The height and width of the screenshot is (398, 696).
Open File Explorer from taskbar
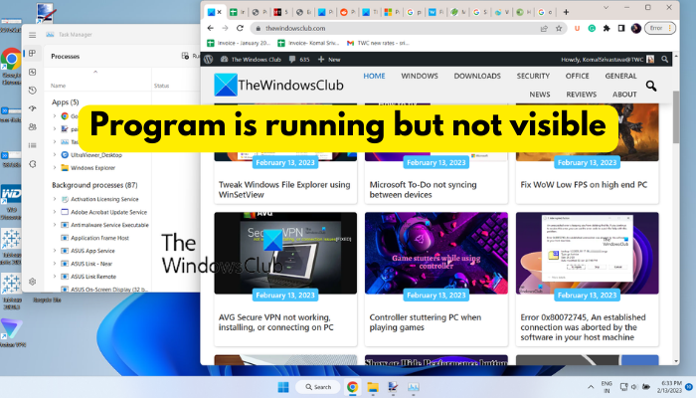pos(373,387)
